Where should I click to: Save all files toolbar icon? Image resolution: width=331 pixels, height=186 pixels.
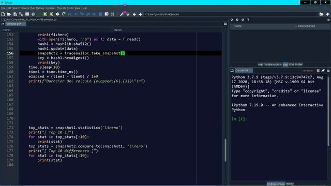pos(21,14)
